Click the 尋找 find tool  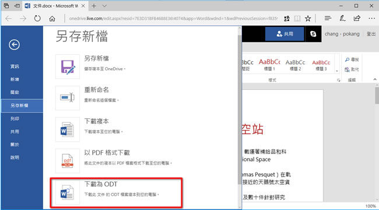[x=352, y=60]
